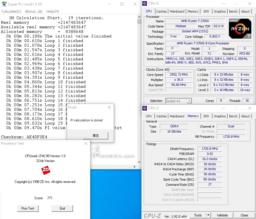Close the Super PI window
Viewport: 256px width, 219px height.
[135, 4]
